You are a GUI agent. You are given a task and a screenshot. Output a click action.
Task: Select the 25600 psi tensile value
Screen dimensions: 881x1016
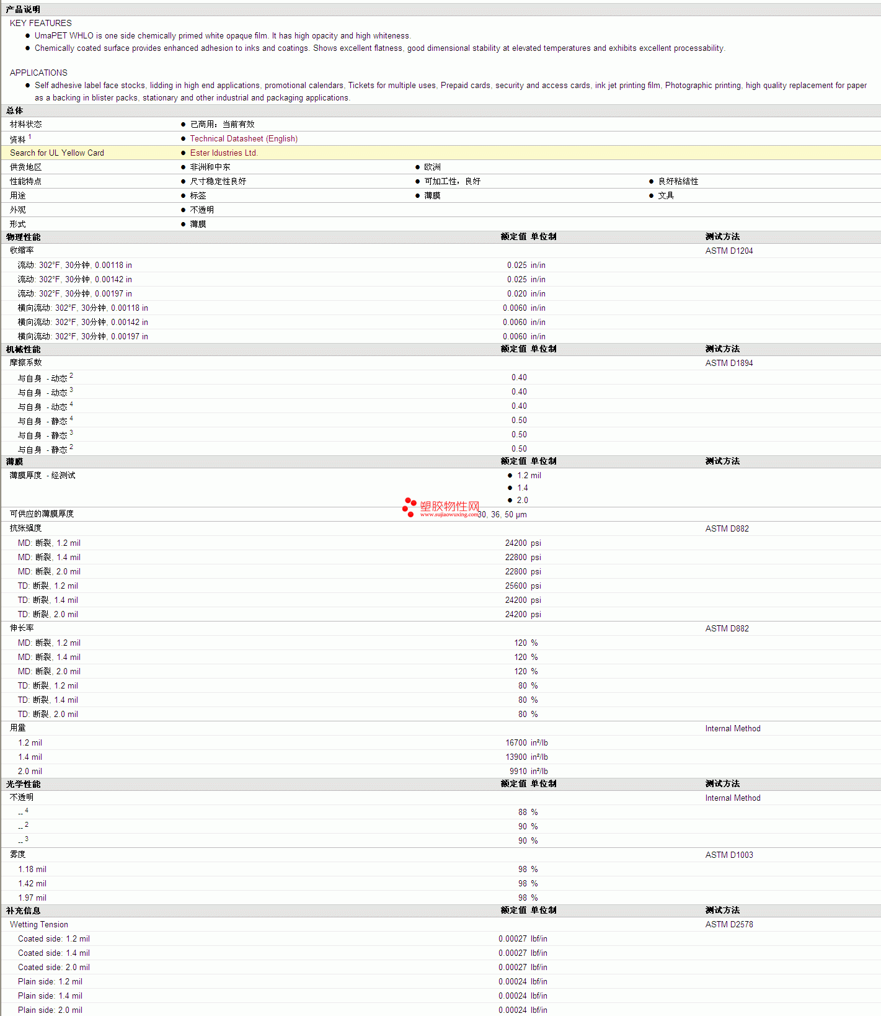(x=523, y=586)
